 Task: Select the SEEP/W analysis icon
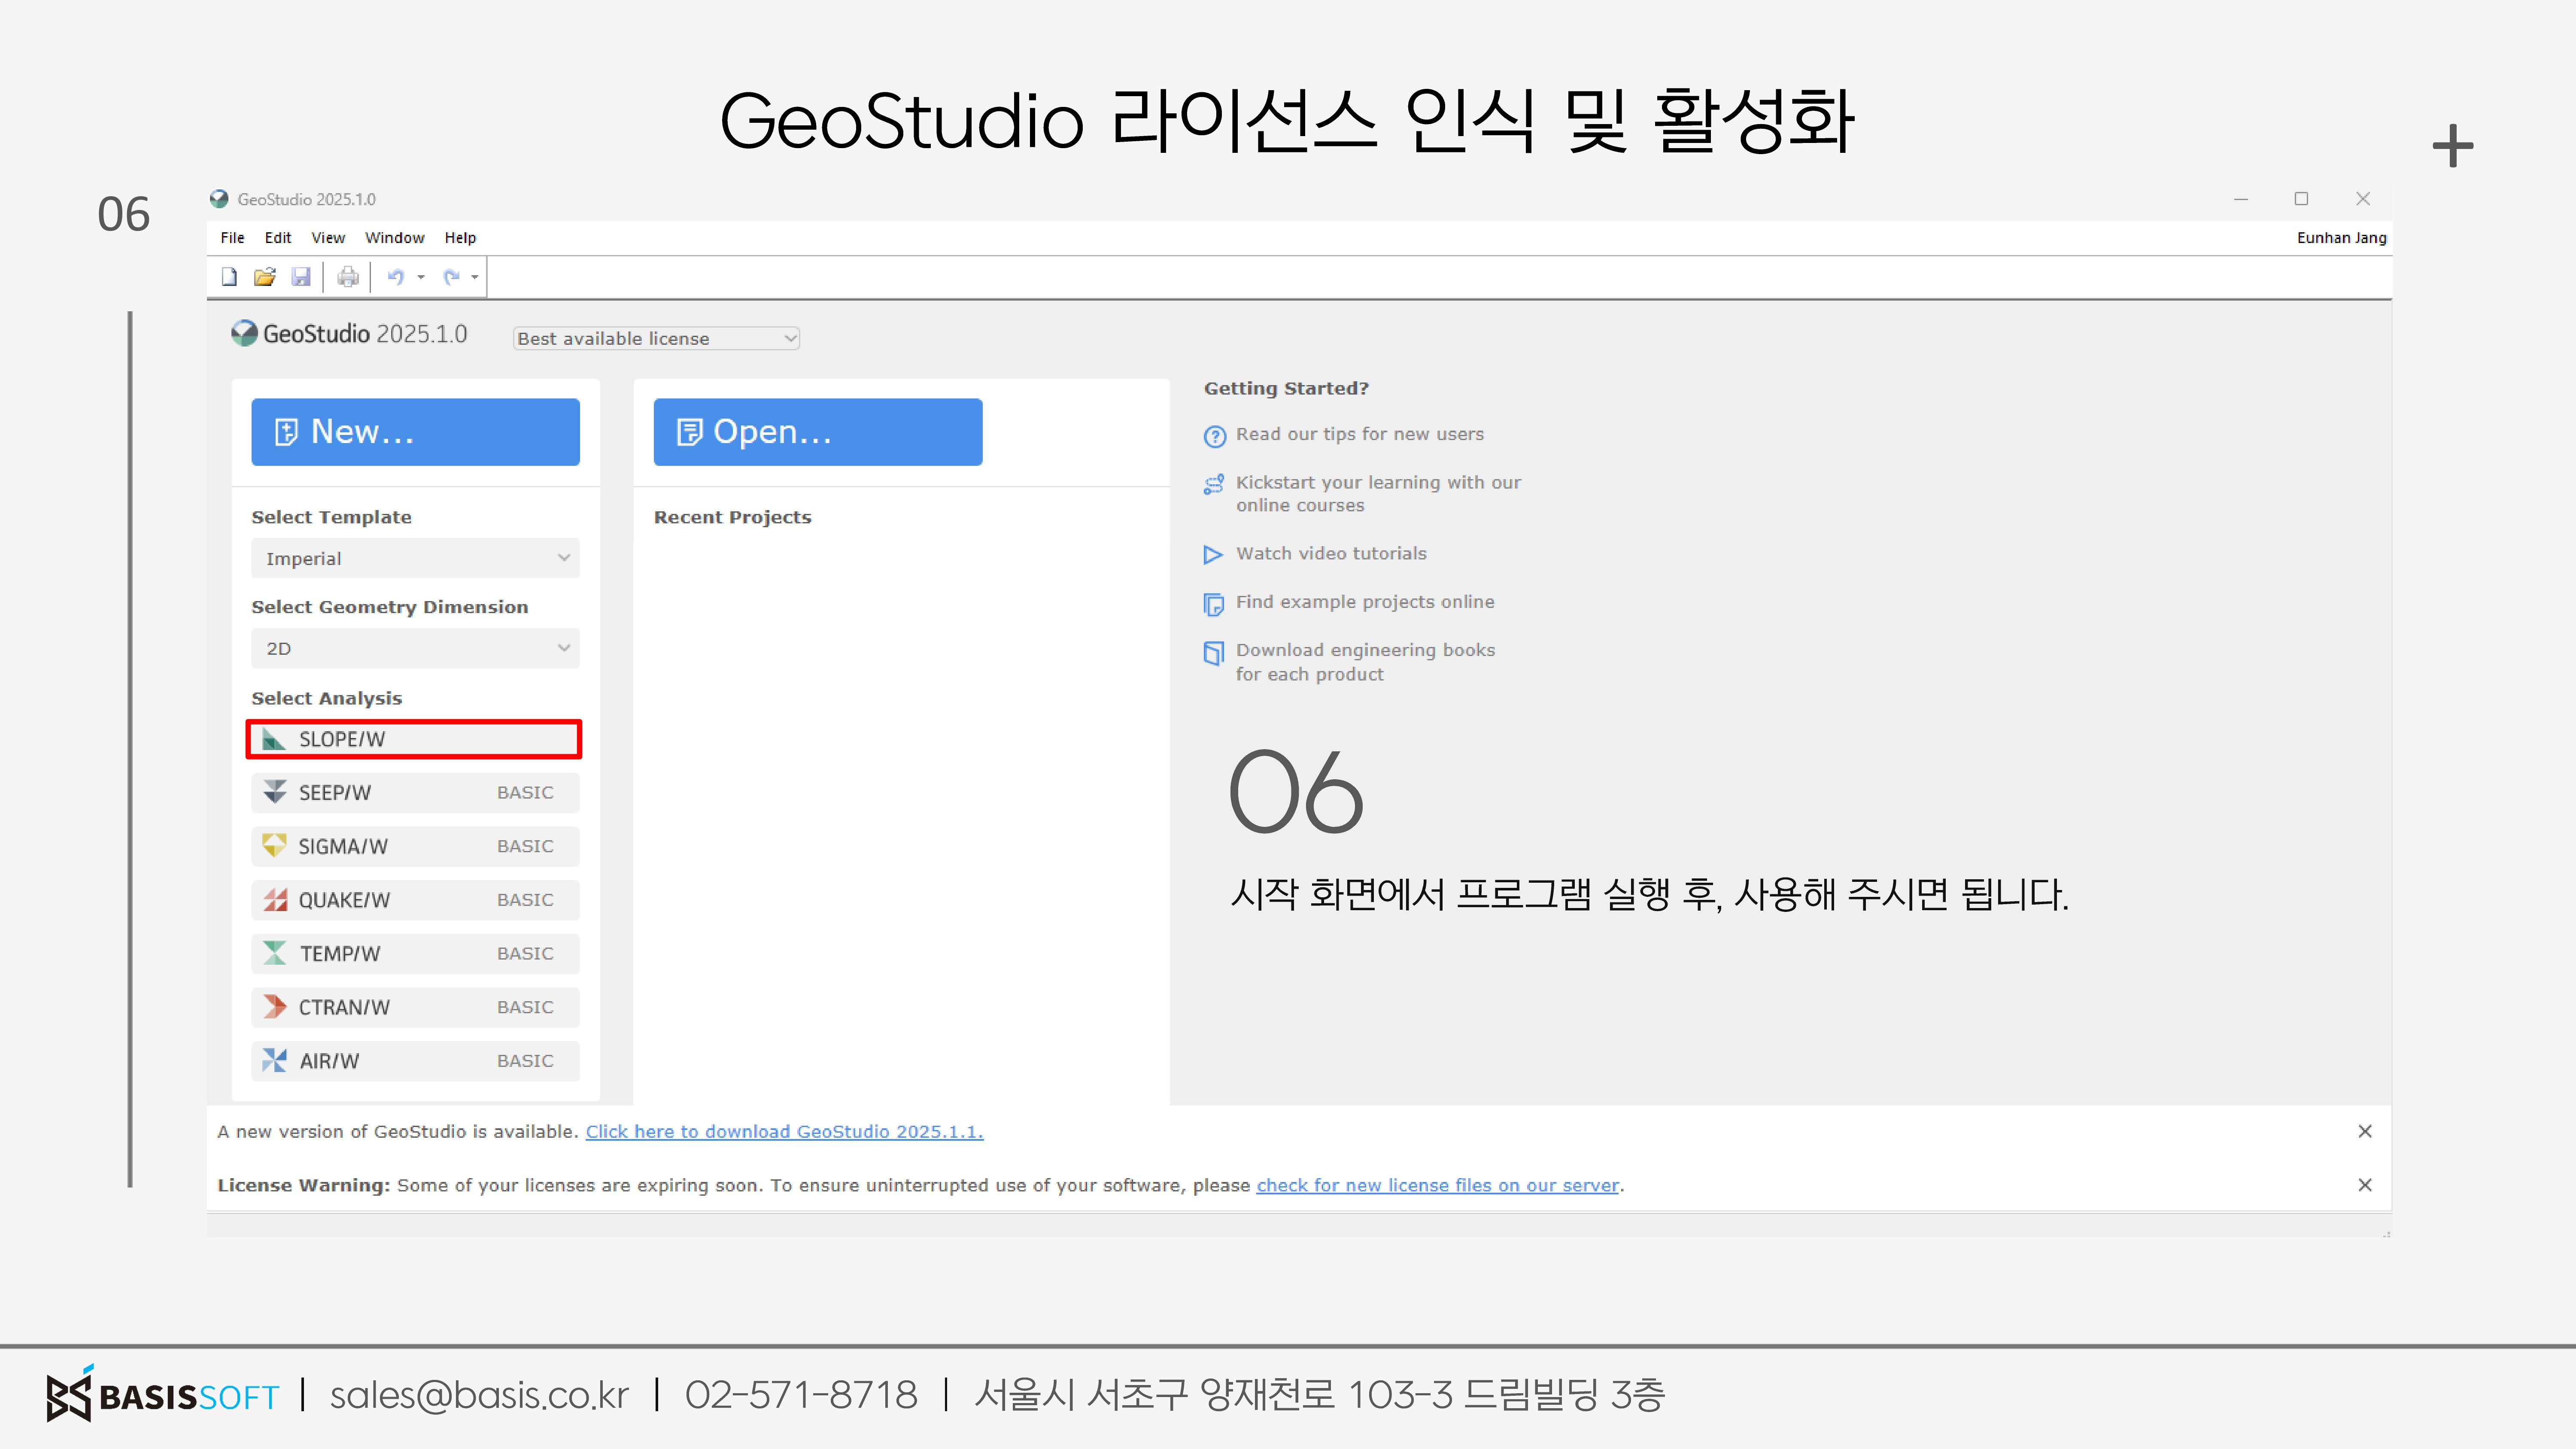(275, 792)
